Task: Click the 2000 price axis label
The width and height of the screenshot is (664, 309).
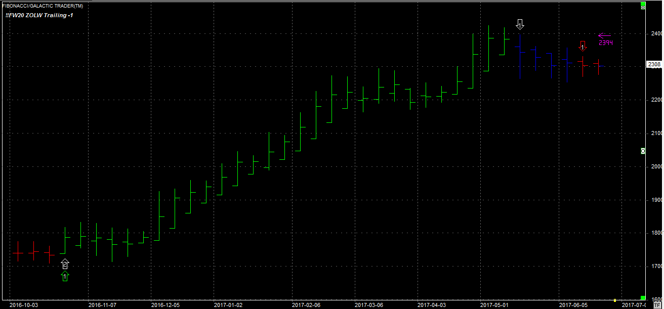Action: 656,167
